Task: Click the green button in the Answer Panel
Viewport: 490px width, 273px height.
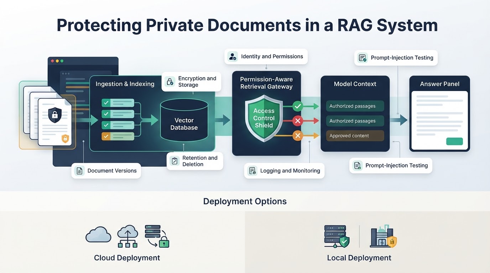Action: click(x=454, y=141)
